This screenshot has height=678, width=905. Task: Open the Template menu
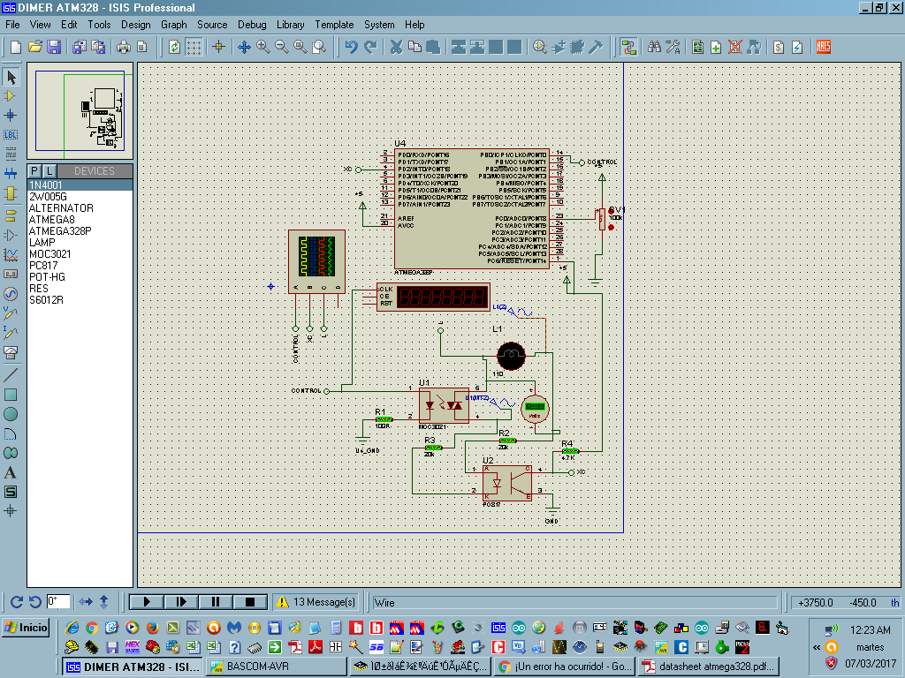[334, 25]
